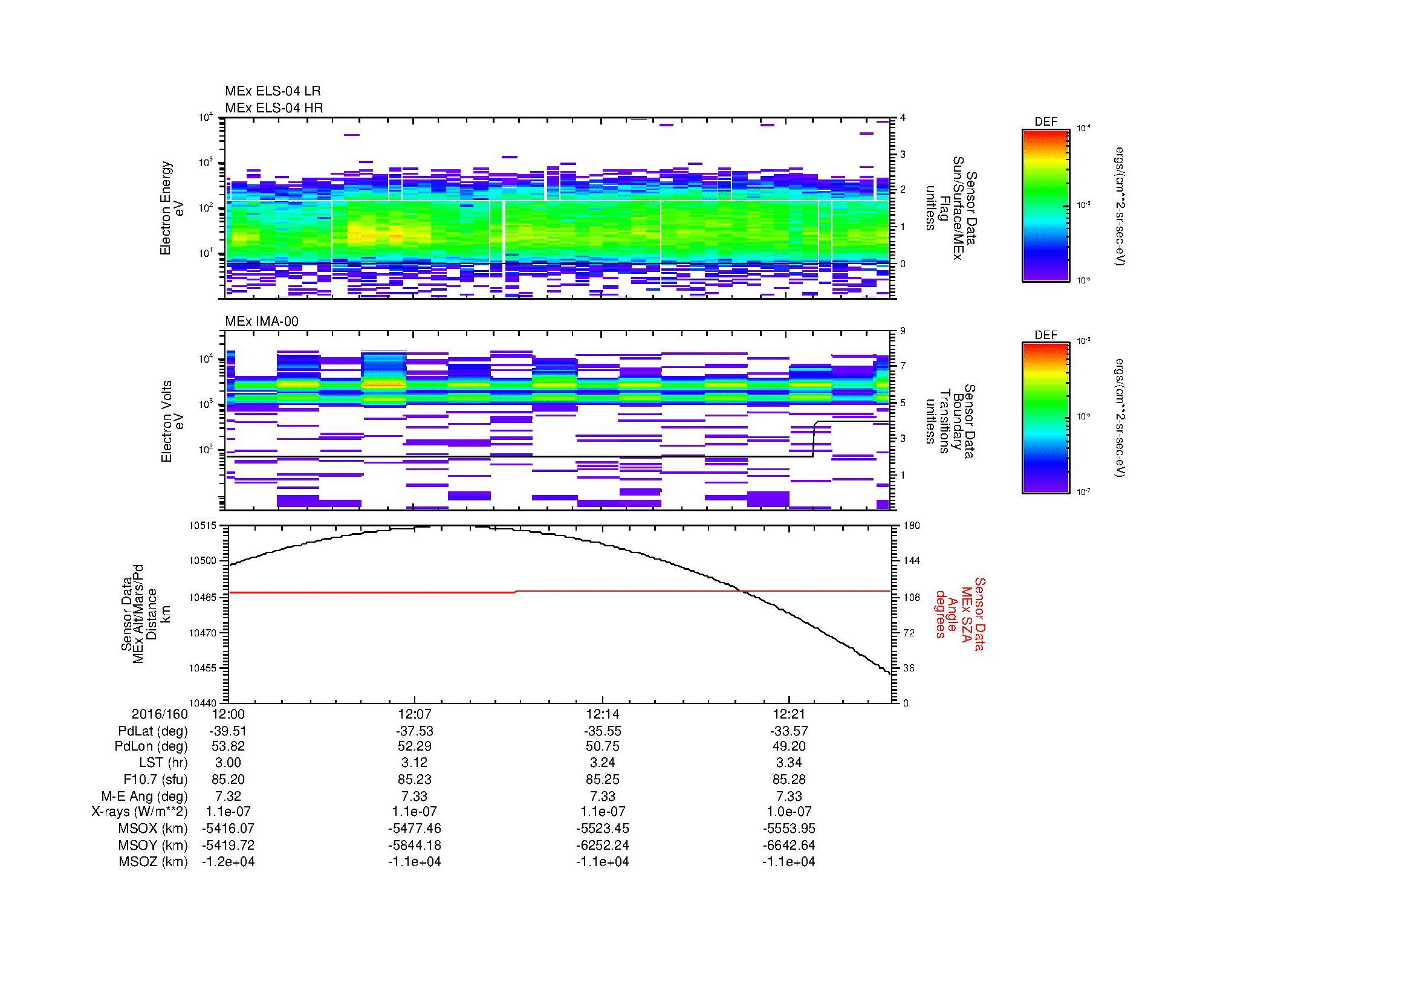Click the PdLat value -37.53
Image resolution: width=1414 pixels, height=999 pixels.
click(x=415, y=732)
